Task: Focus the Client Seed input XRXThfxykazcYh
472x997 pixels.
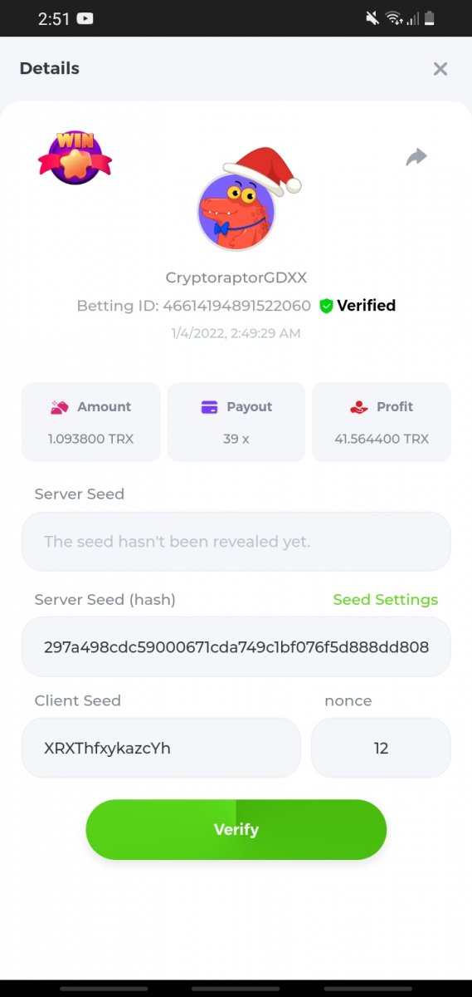Action: [x=161, y=748]
